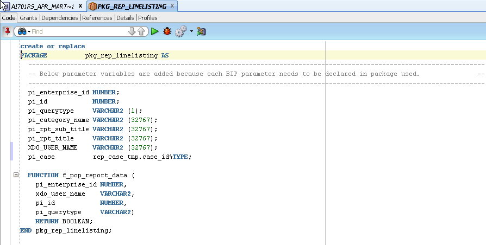Compile using the gears icon
The image size is (486, 245).
(180, 31)
